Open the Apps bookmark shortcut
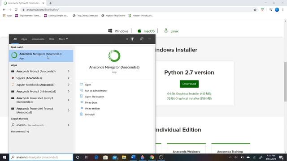This screenshot has height=161, width=287. point(8,16)
